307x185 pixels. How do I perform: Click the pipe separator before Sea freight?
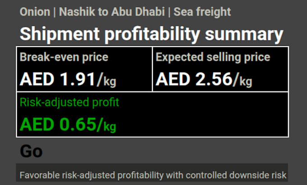point(169,12)
